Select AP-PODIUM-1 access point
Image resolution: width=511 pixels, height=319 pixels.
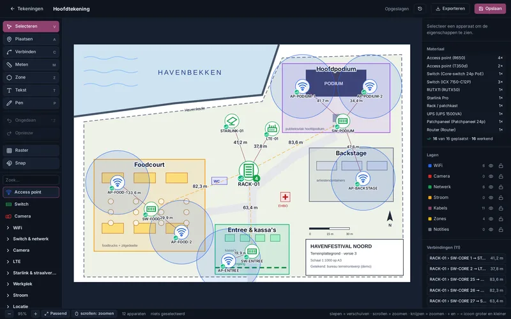click(x=302, y=87)
